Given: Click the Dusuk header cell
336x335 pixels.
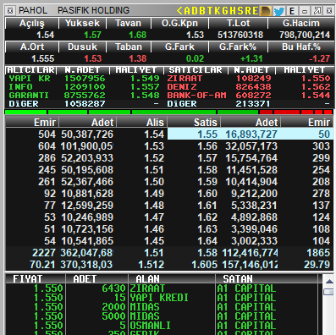Looking at the screenshot, I should 82,47.
